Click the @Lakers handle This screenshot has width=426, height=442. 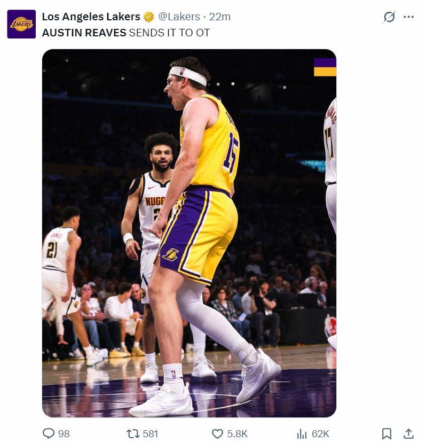coord(179,17)
